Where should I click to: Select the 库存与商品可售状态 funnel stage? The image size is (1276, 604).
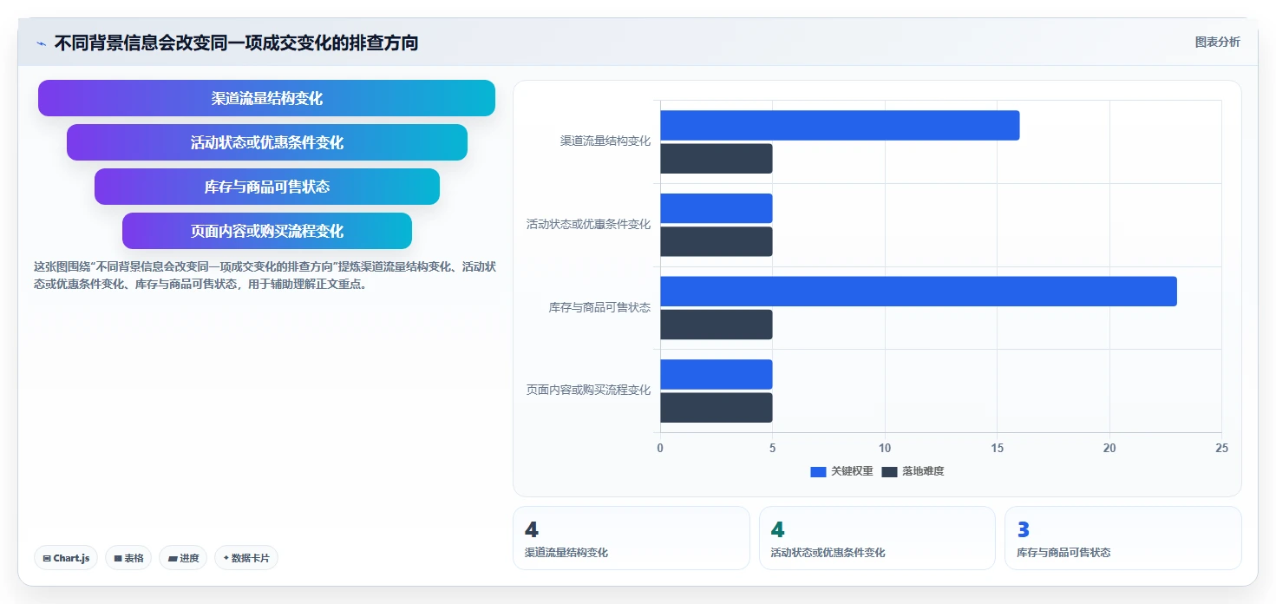pyautogui.click(x=267, y=187)
